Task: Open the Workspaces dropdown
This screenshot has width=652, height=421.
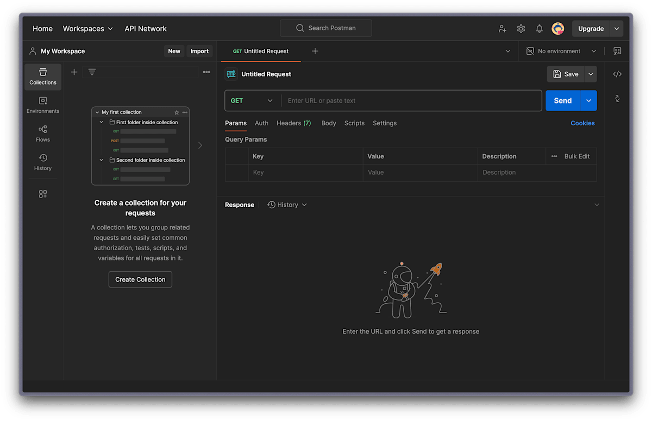Action: [88, 29]
